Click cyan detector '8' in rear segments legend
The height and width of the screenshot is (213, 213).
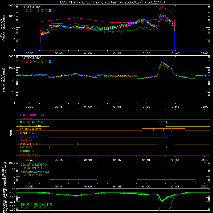50,62
